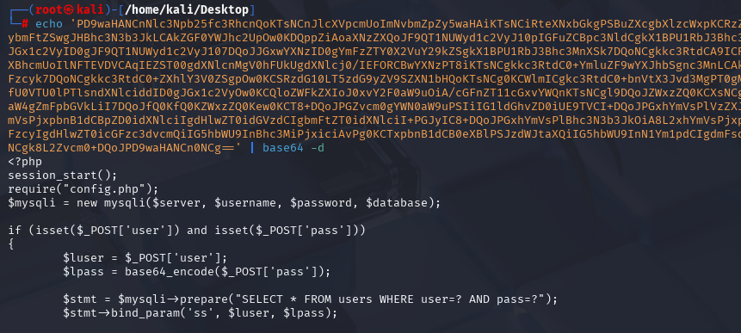741x333 pixels.
Task: Click the SELECT * FROM users query string
Action: [393, 299]
